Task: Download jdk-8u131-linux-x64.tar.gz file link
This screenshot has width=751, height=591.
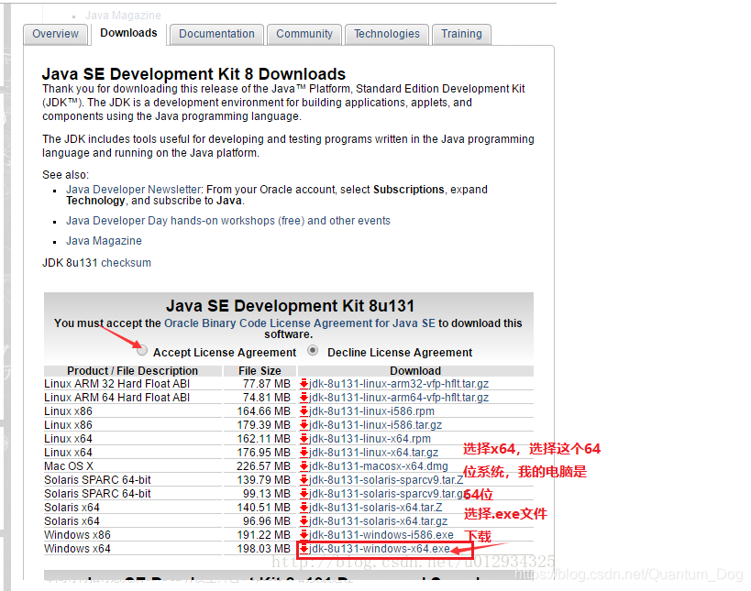Action: [373, 453]
